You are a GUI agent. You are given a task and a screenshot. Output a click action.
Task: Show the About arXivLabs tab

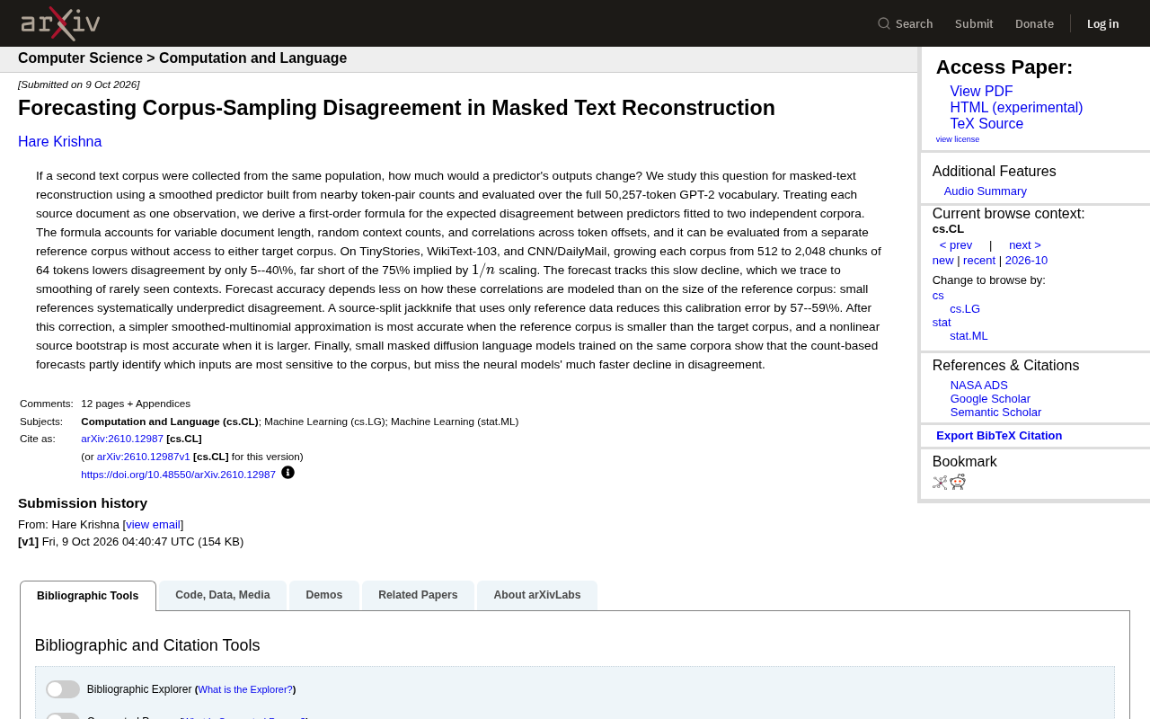537,595
